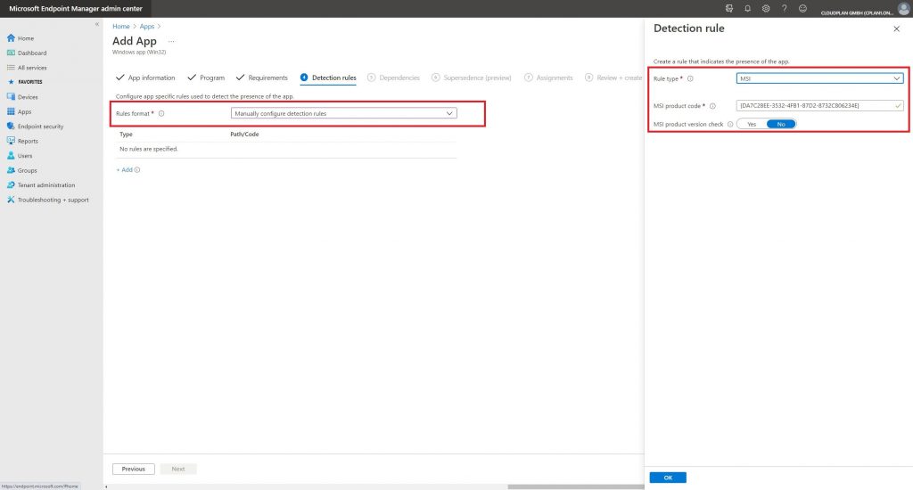The height and width of the screenshot is (490, 913).
Task: Click info icon beside the Add link
Action: 137,170
